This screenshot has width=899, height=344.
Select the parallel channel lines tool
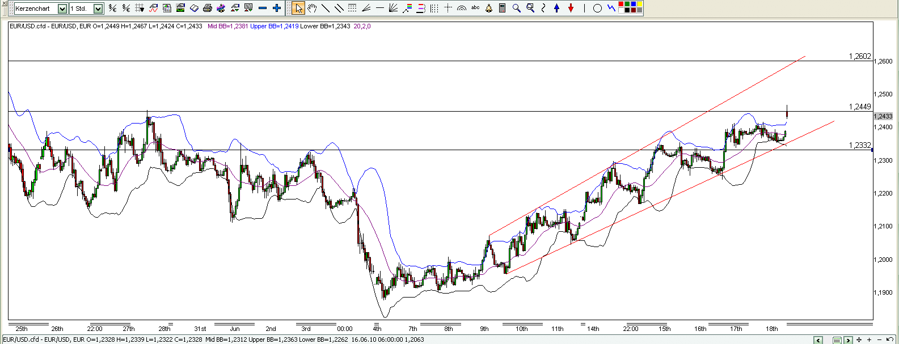click(339, 8)
